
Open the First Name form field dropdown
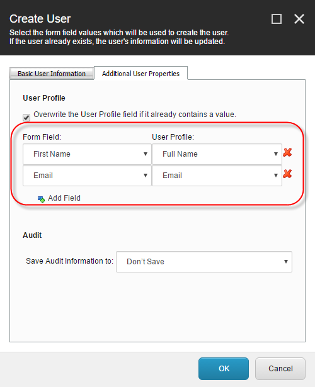(87, 154)
